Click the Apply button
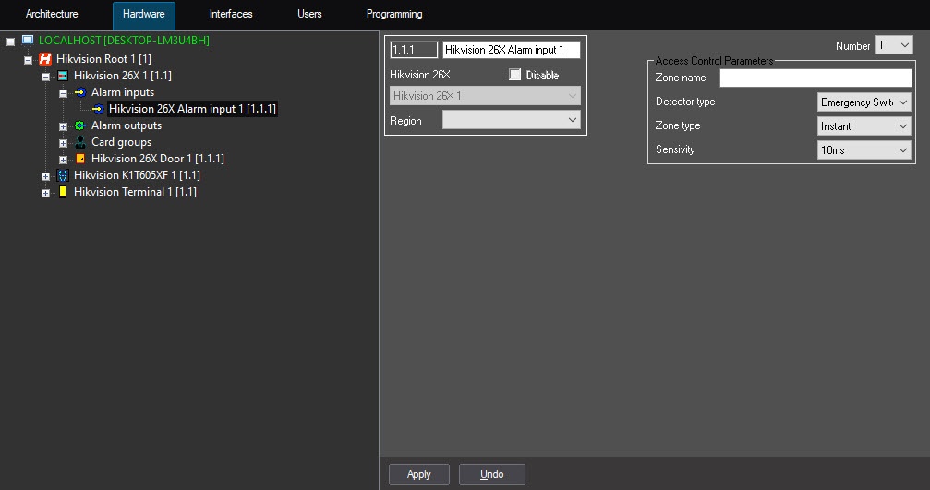 click(x=418, y=474)
